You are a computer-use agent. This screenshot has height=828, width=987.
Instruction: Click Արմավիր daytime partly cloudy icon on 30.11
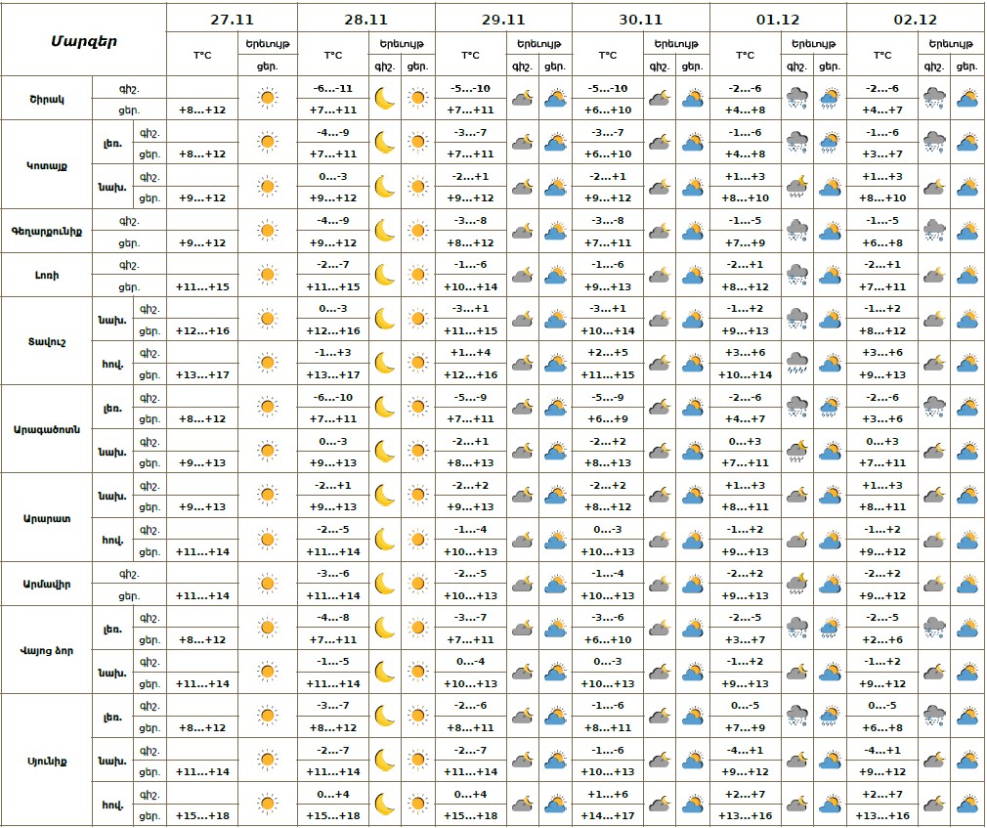pos(693,585)
